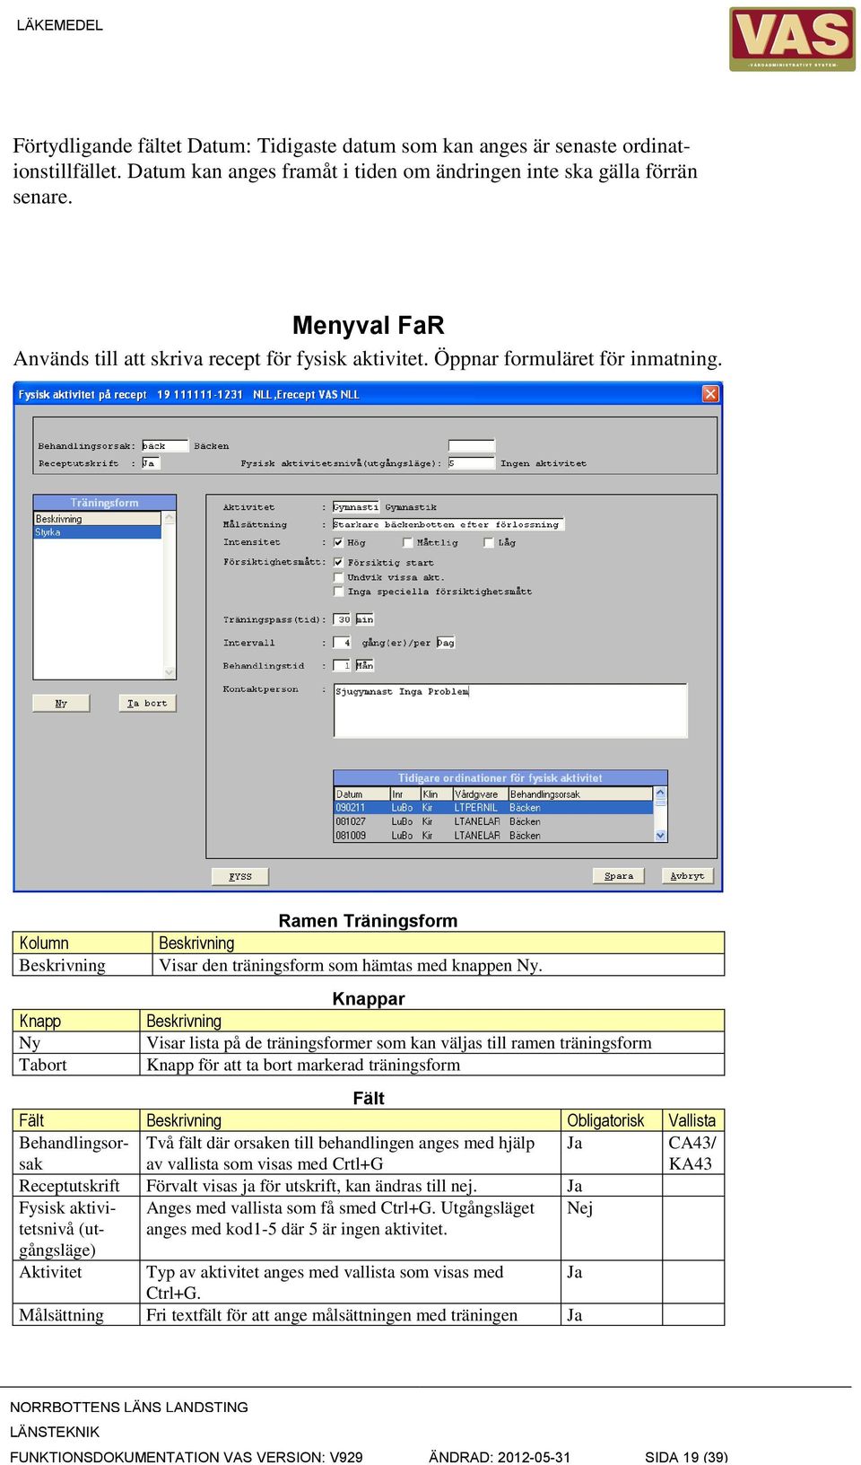Click the Träningspass minutes field showing 30

point(342,619)
